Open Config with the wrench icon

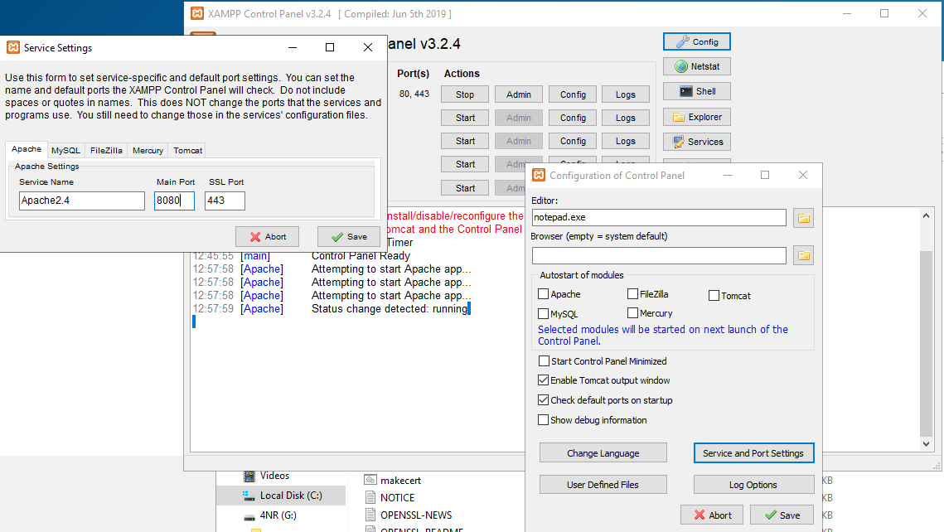click(x=696, y=41)
